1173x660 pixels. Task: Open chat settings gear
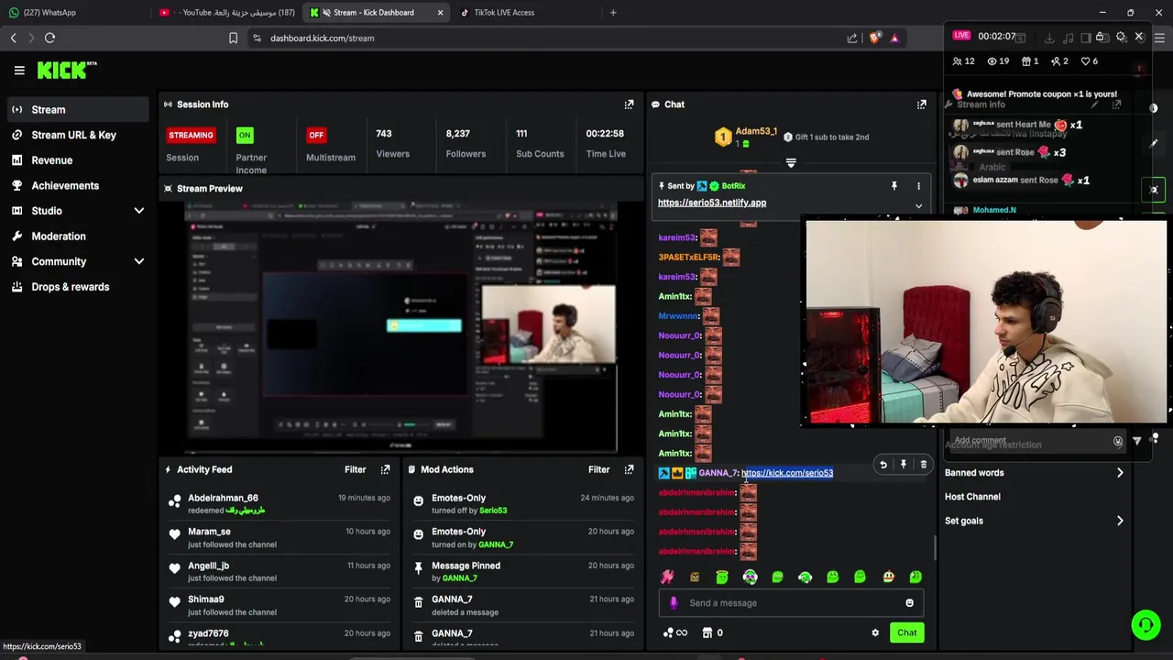[x=875, y=632]
